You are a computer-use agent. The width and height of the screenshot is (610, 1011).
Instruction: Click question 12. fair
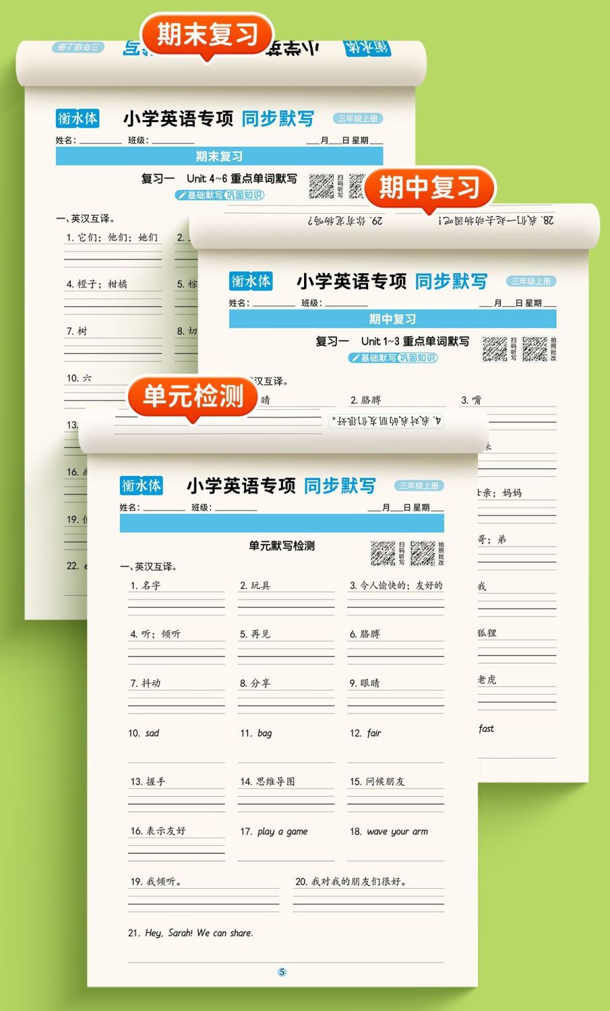click(x=365, y=733)
